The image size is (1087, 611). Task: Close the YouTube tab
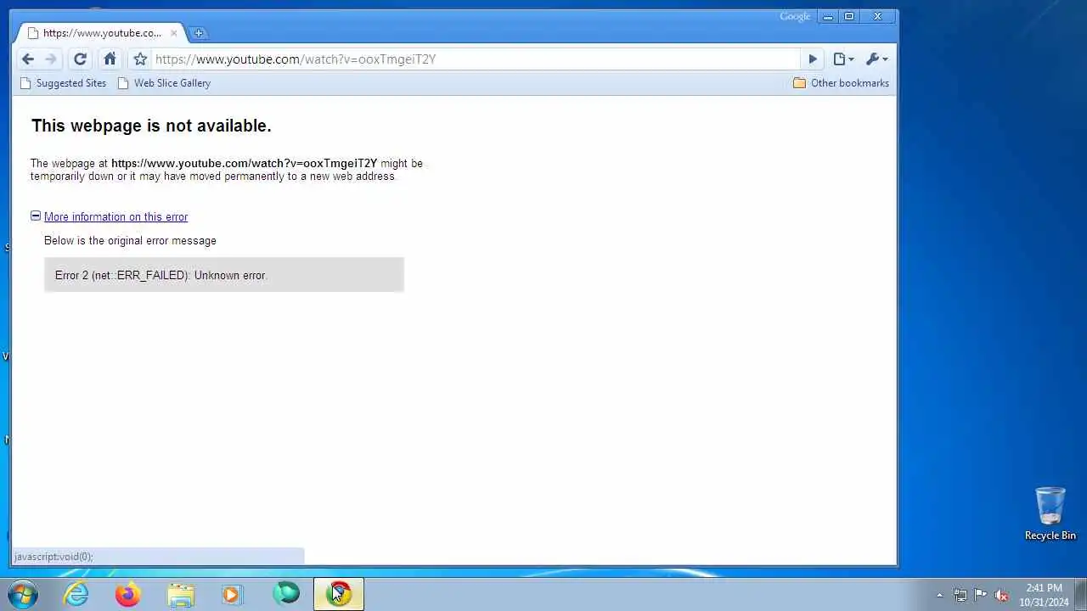[x=173, y=33]
